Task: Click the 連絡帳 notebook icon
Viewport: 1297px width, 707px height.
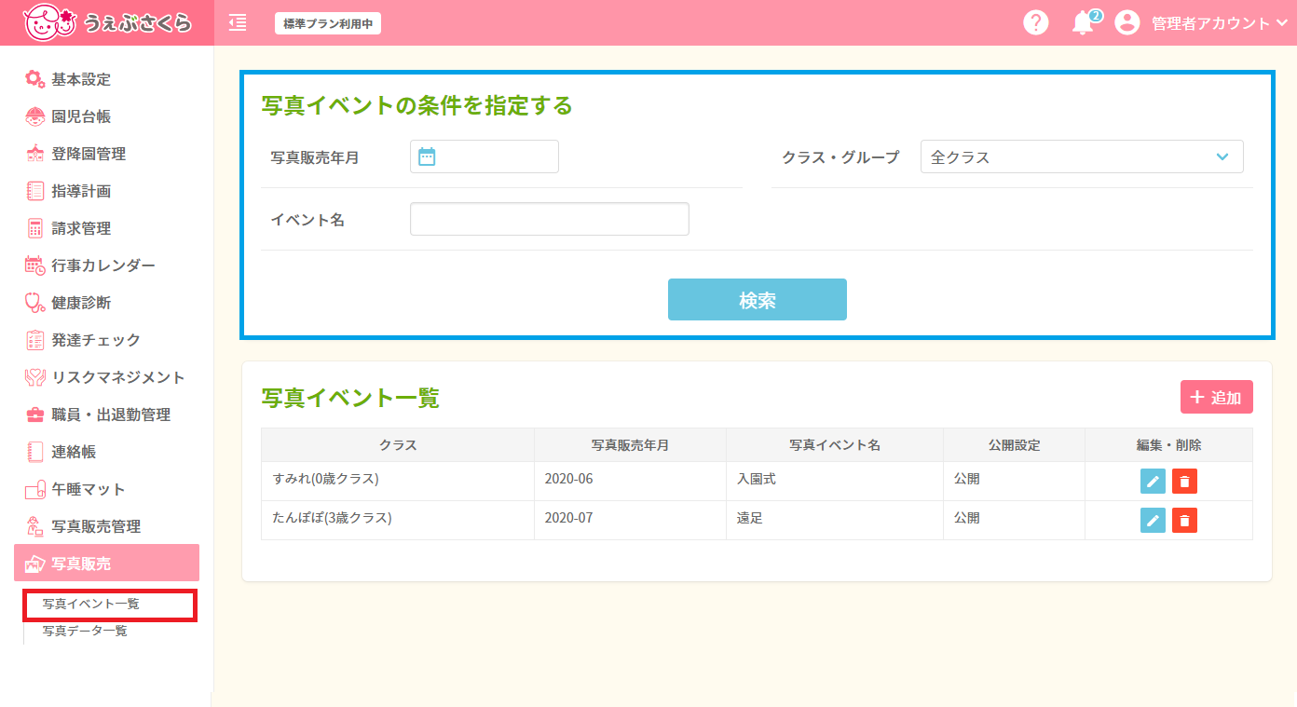Action: pyautogui.click(x=34, y=452)
